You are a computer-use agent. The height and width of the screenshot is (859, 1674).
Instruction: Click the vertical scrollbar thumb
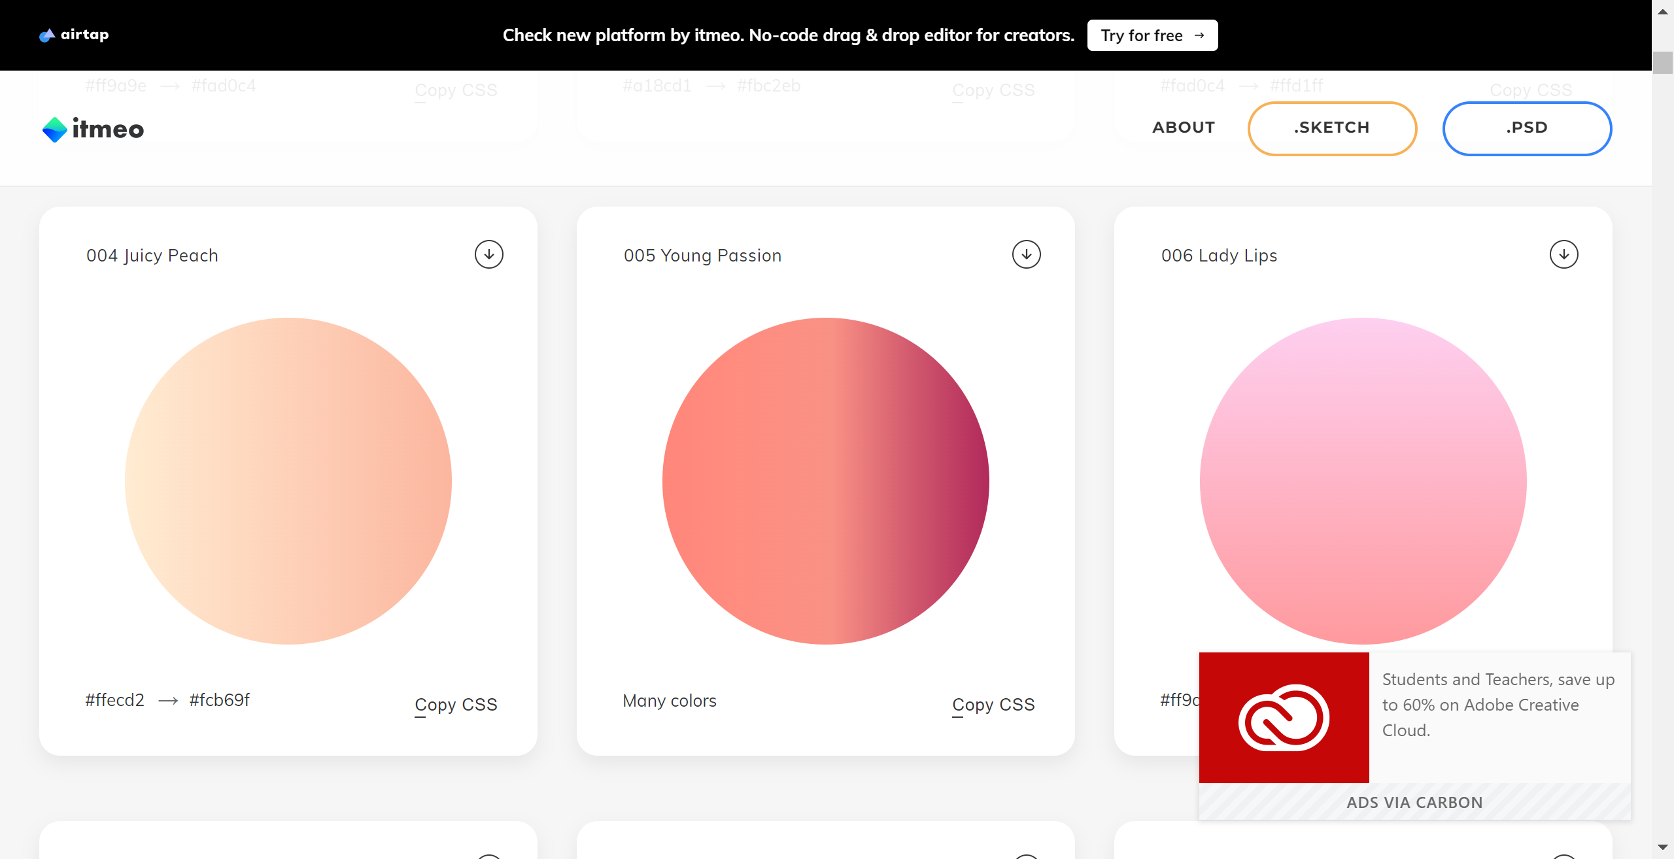(1663, 63)
